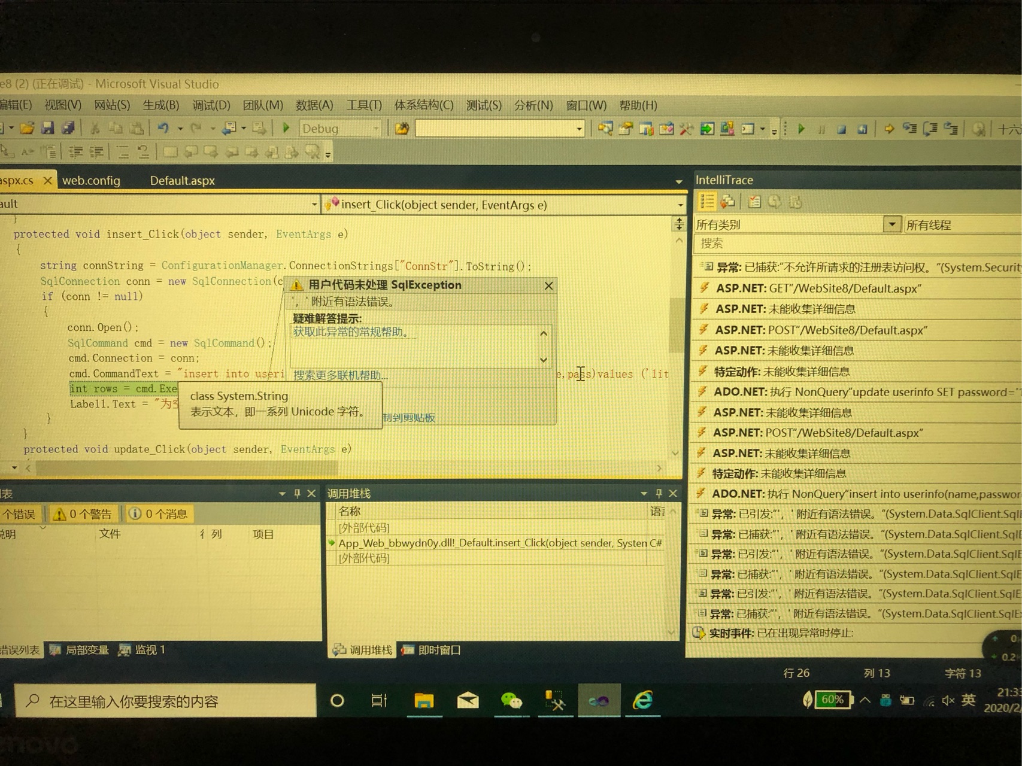This screenshot has height=766, width=1022.
Task: Open the 调试(D) menu
Action: coord(211,105)
